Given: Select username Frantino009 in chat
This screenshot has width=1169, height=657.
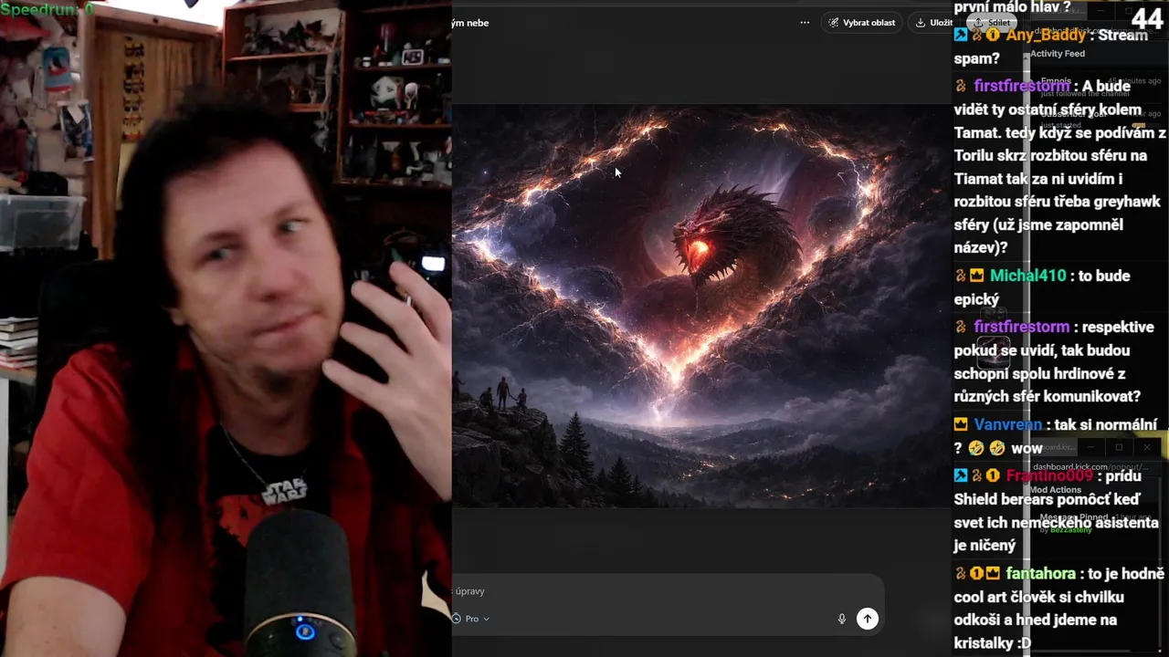Looking at the screenshot, I should click(1049, 475).
